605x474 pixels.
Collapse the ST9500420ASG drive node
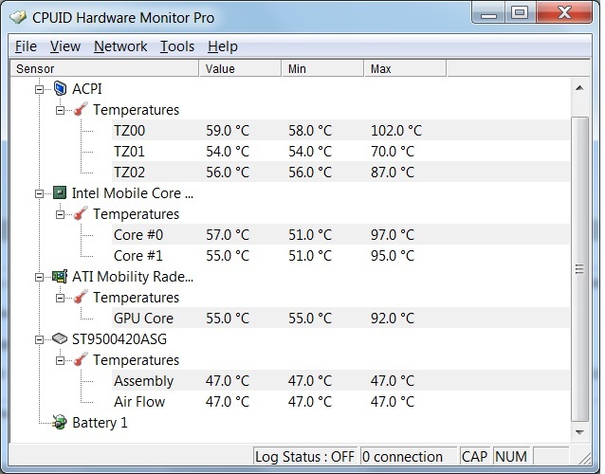[x=39, y=339]
